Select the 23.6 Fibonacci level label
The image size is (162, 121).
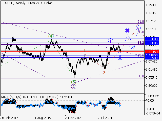click(141, 55)
